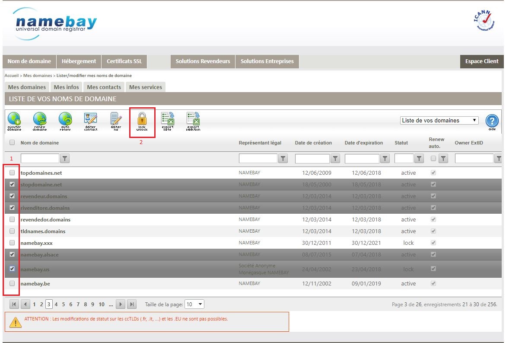Go to page 10 of the list
The height and width of the screenshot is (343, 506).
pos(102,304)
